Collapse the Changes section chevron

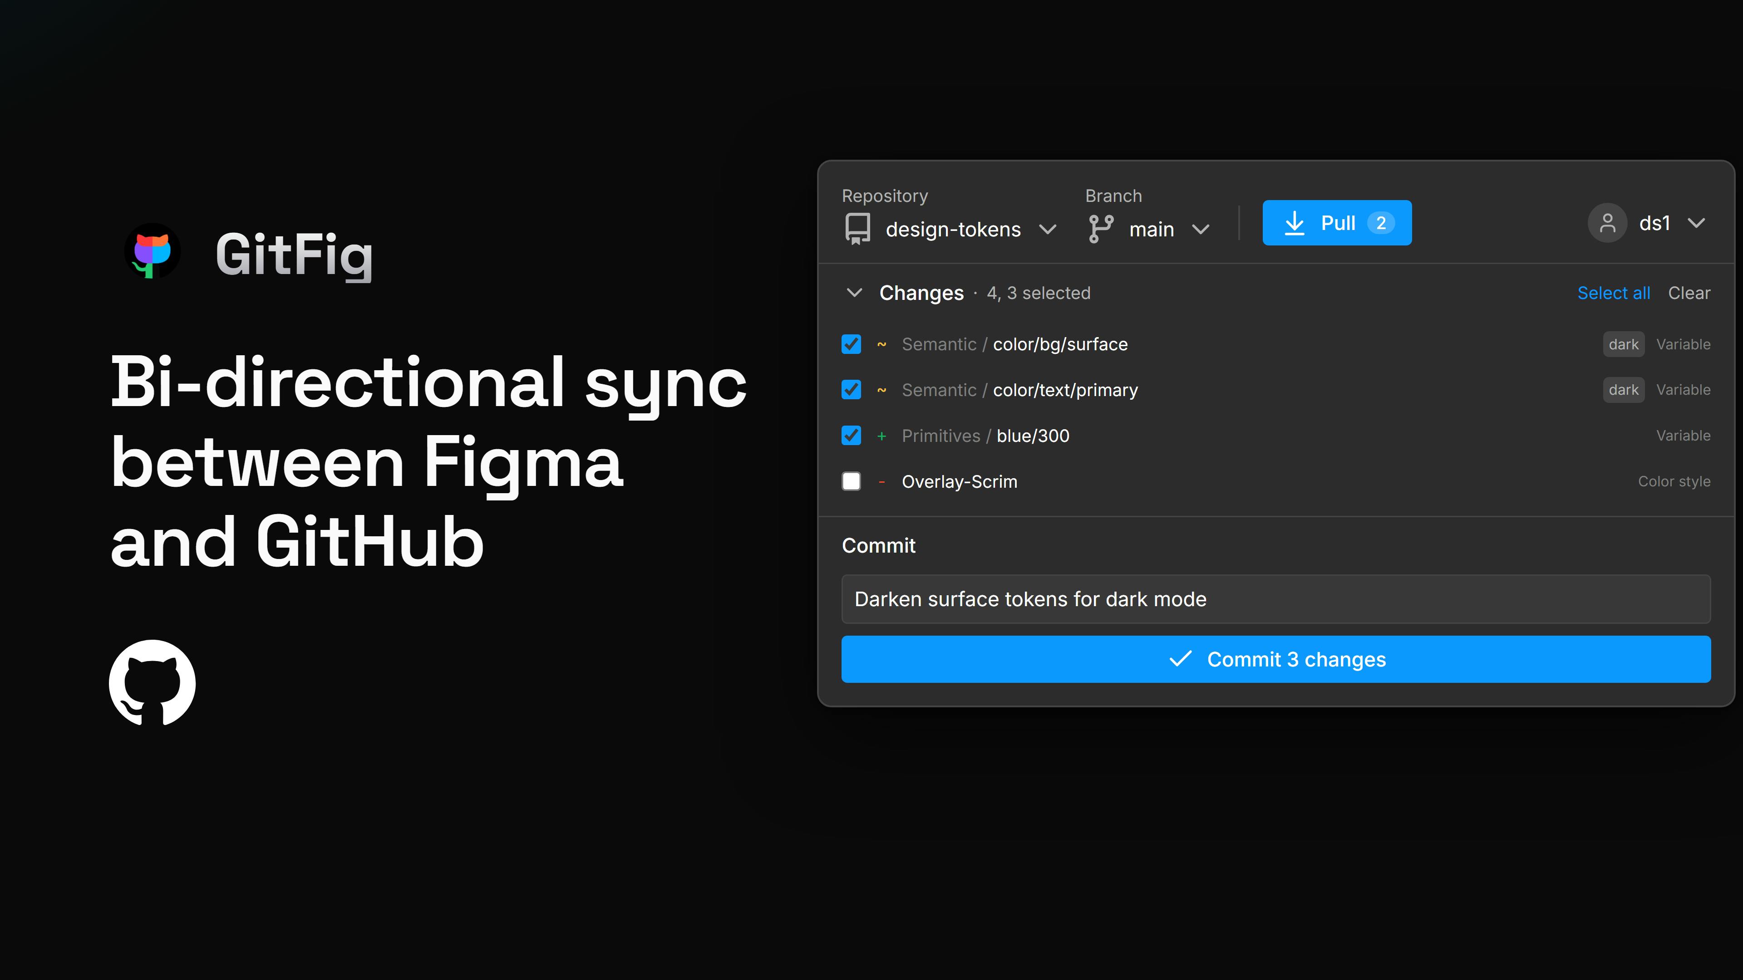tap(855, 293)
